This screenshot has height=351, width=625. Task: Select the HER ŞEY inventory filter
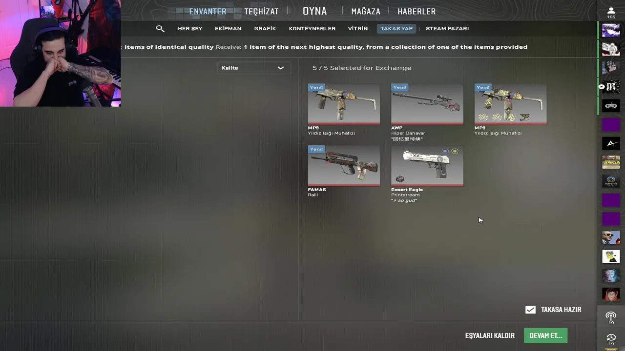(x=190, y=29)
